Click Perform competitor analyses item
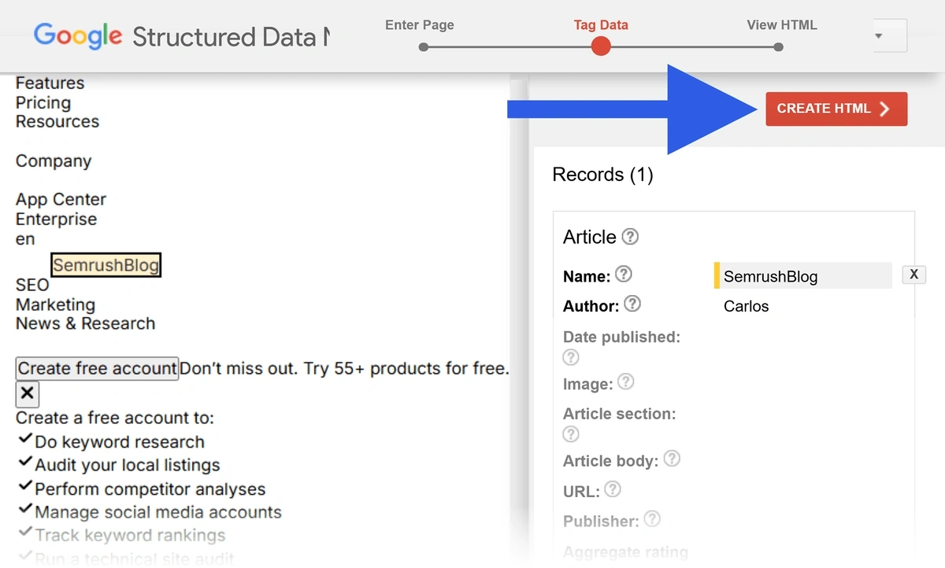Screen dimensions: 945x568 [x=150, y=489]
